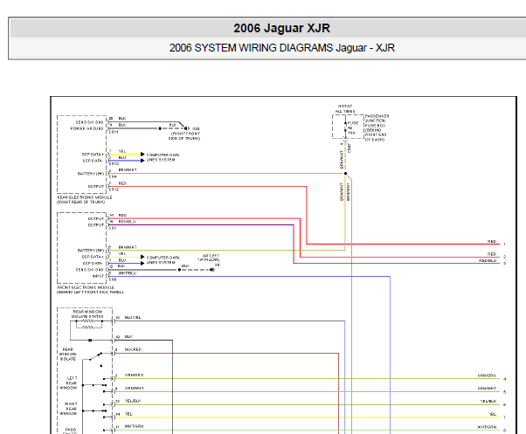Click the "WHT/BLU" wire label on input wire
This screenshot has width=526, height=434.
tap(128, 273)
